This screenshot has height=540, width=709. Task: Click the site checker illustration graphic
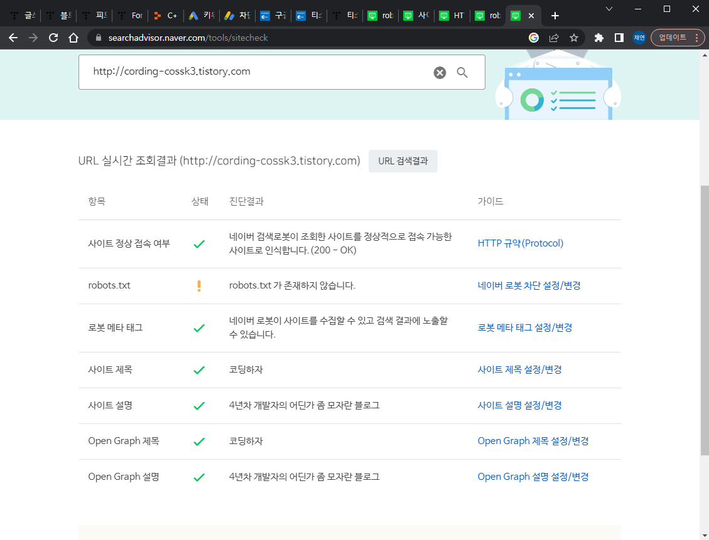coord(558,85)
